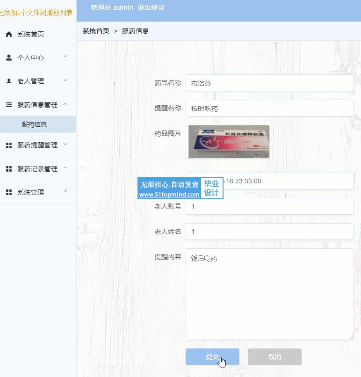361x377 pixels.
Task: Click the home icon beside 系统首页
Action: pyautogui.click(x=9, y=34)
